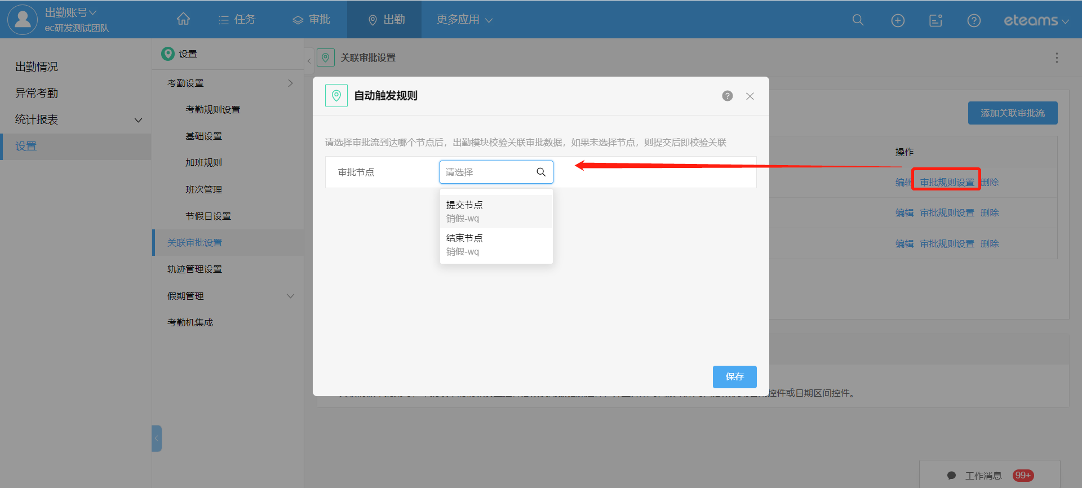The height and width of the screenshot is (488, 1082).
Task: Go to 异常考勤 in left menu
Action: click(37, 93)
